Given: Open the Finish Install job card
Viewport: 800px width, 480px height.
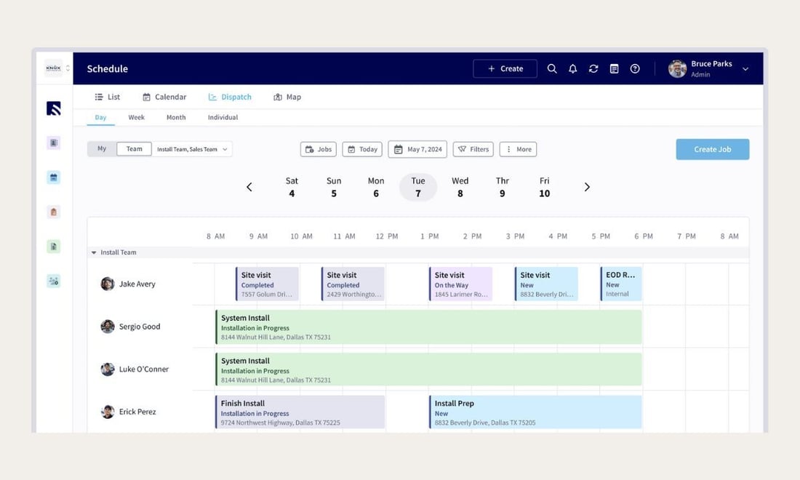Looking at the screenshot, I should point(300,412).
